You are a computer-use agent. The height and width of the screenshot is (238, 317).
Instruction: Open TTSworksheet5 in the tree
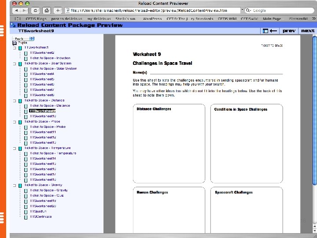click(x=42, y=79)
